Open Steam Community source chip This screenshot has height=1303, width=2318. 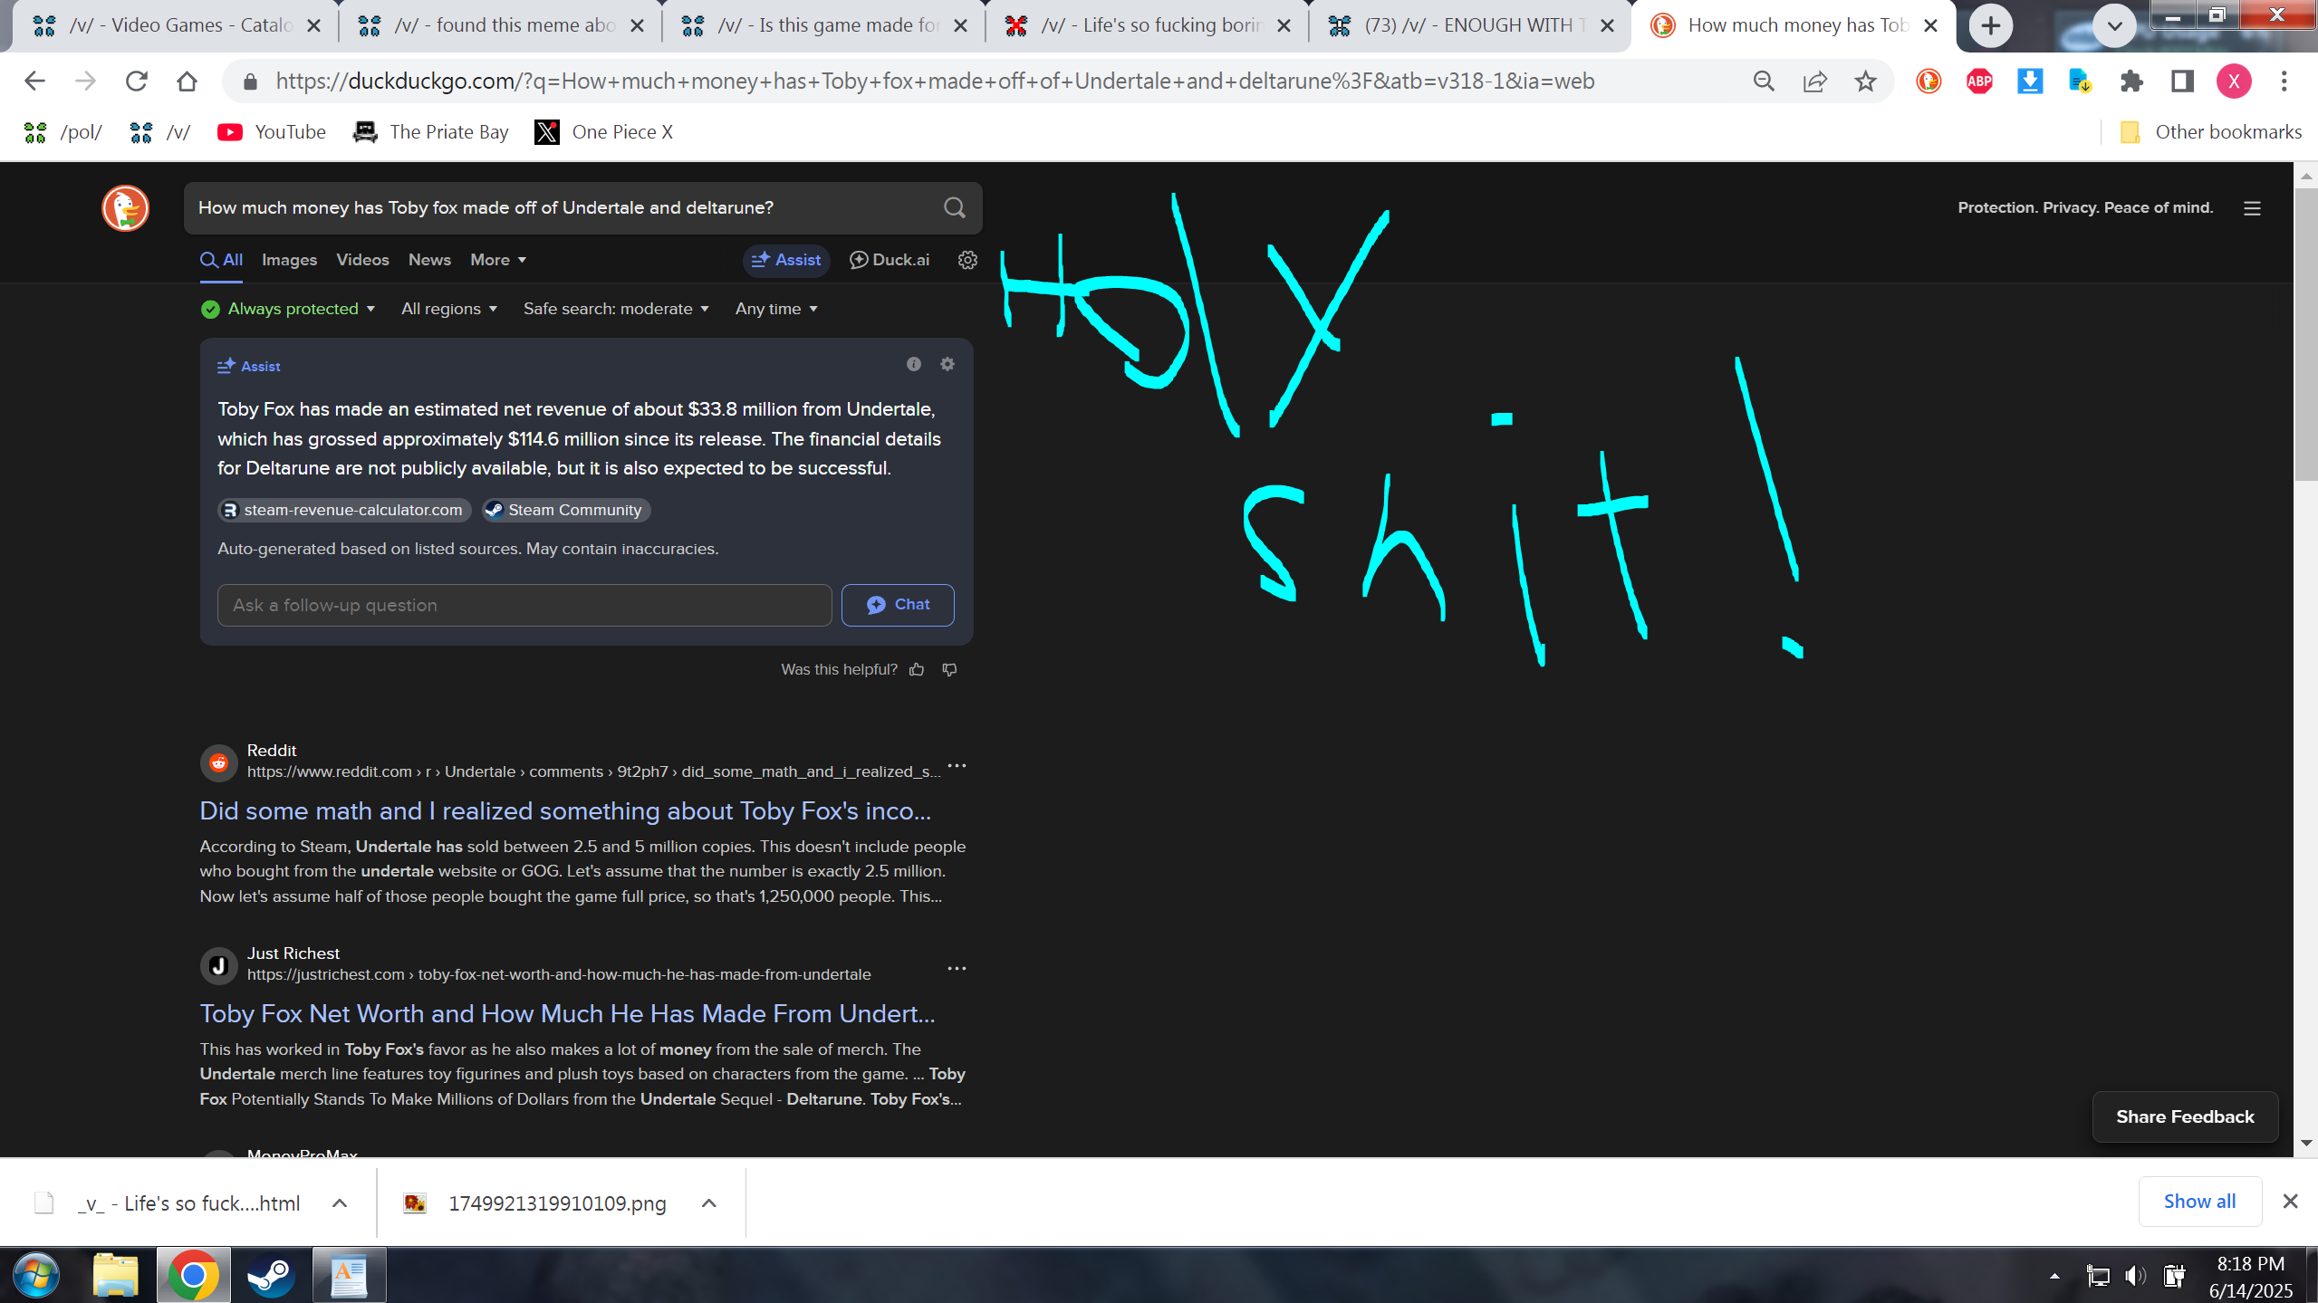coord(566,510)
